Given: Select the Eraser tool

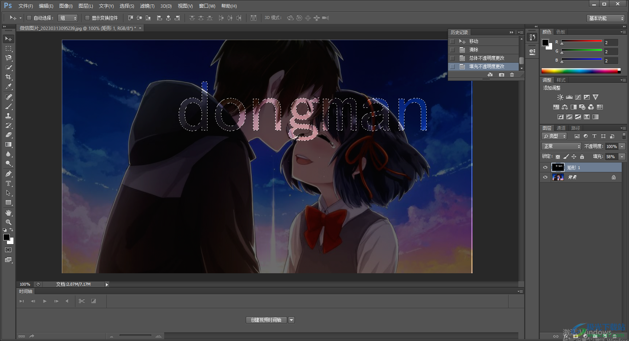Looking at the screenshot, I should 8,135.
